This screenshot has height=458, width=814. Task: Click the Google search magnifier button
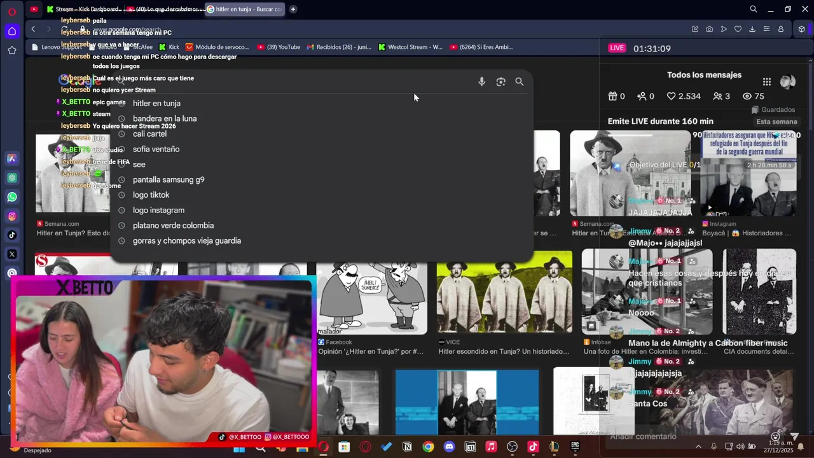[520, 81]
